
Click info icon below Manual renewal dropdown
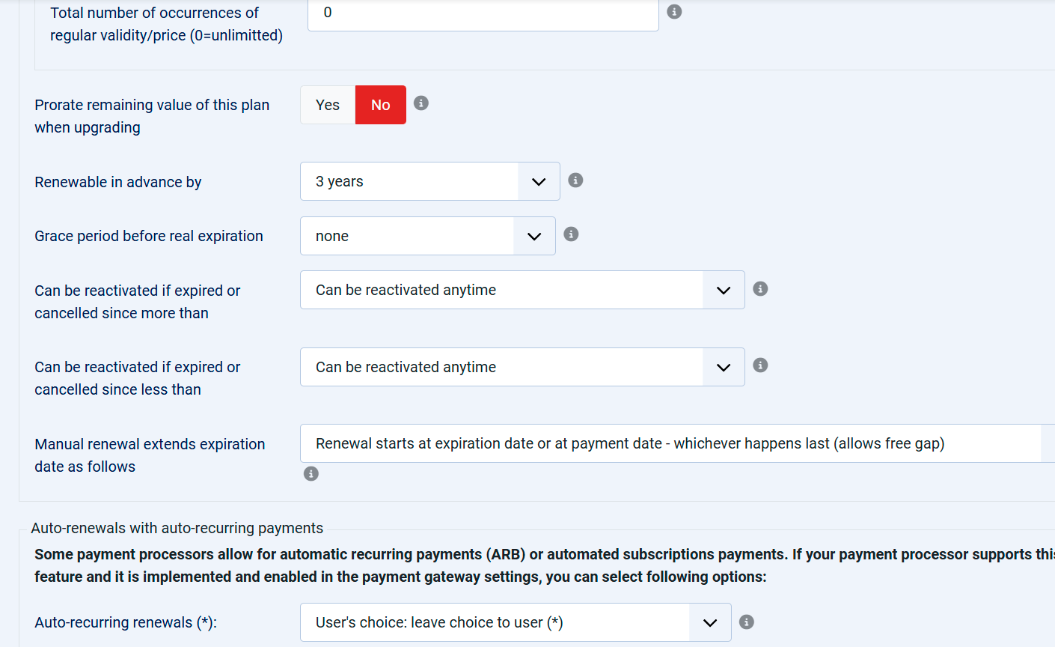tap(311, 474)
